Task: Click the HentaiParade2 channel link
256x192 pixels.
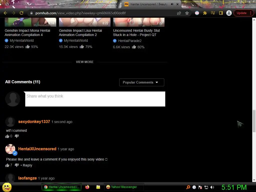Action: 130,41
